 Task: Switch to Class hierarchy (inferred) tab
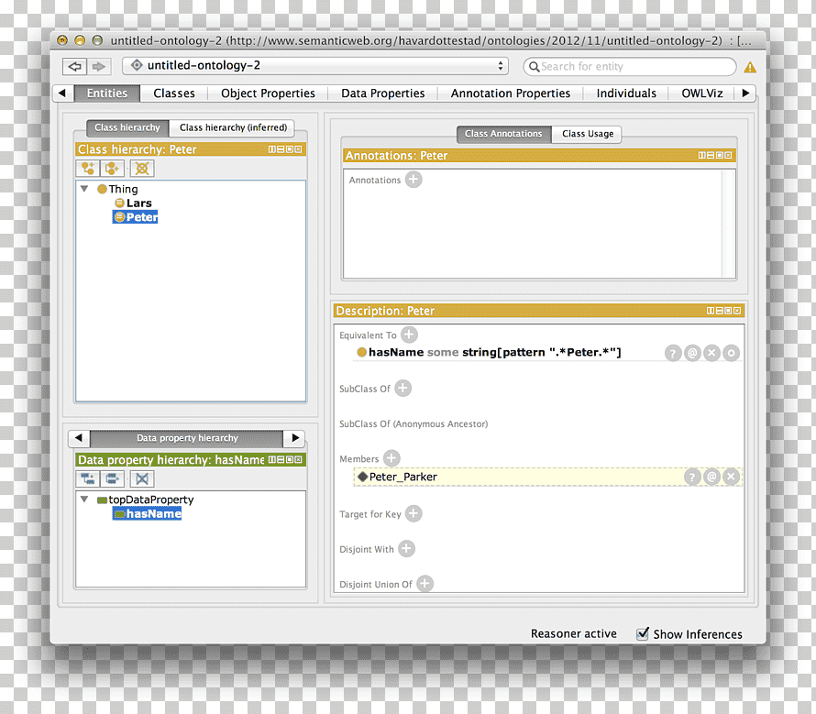click(x=233, y=127)
